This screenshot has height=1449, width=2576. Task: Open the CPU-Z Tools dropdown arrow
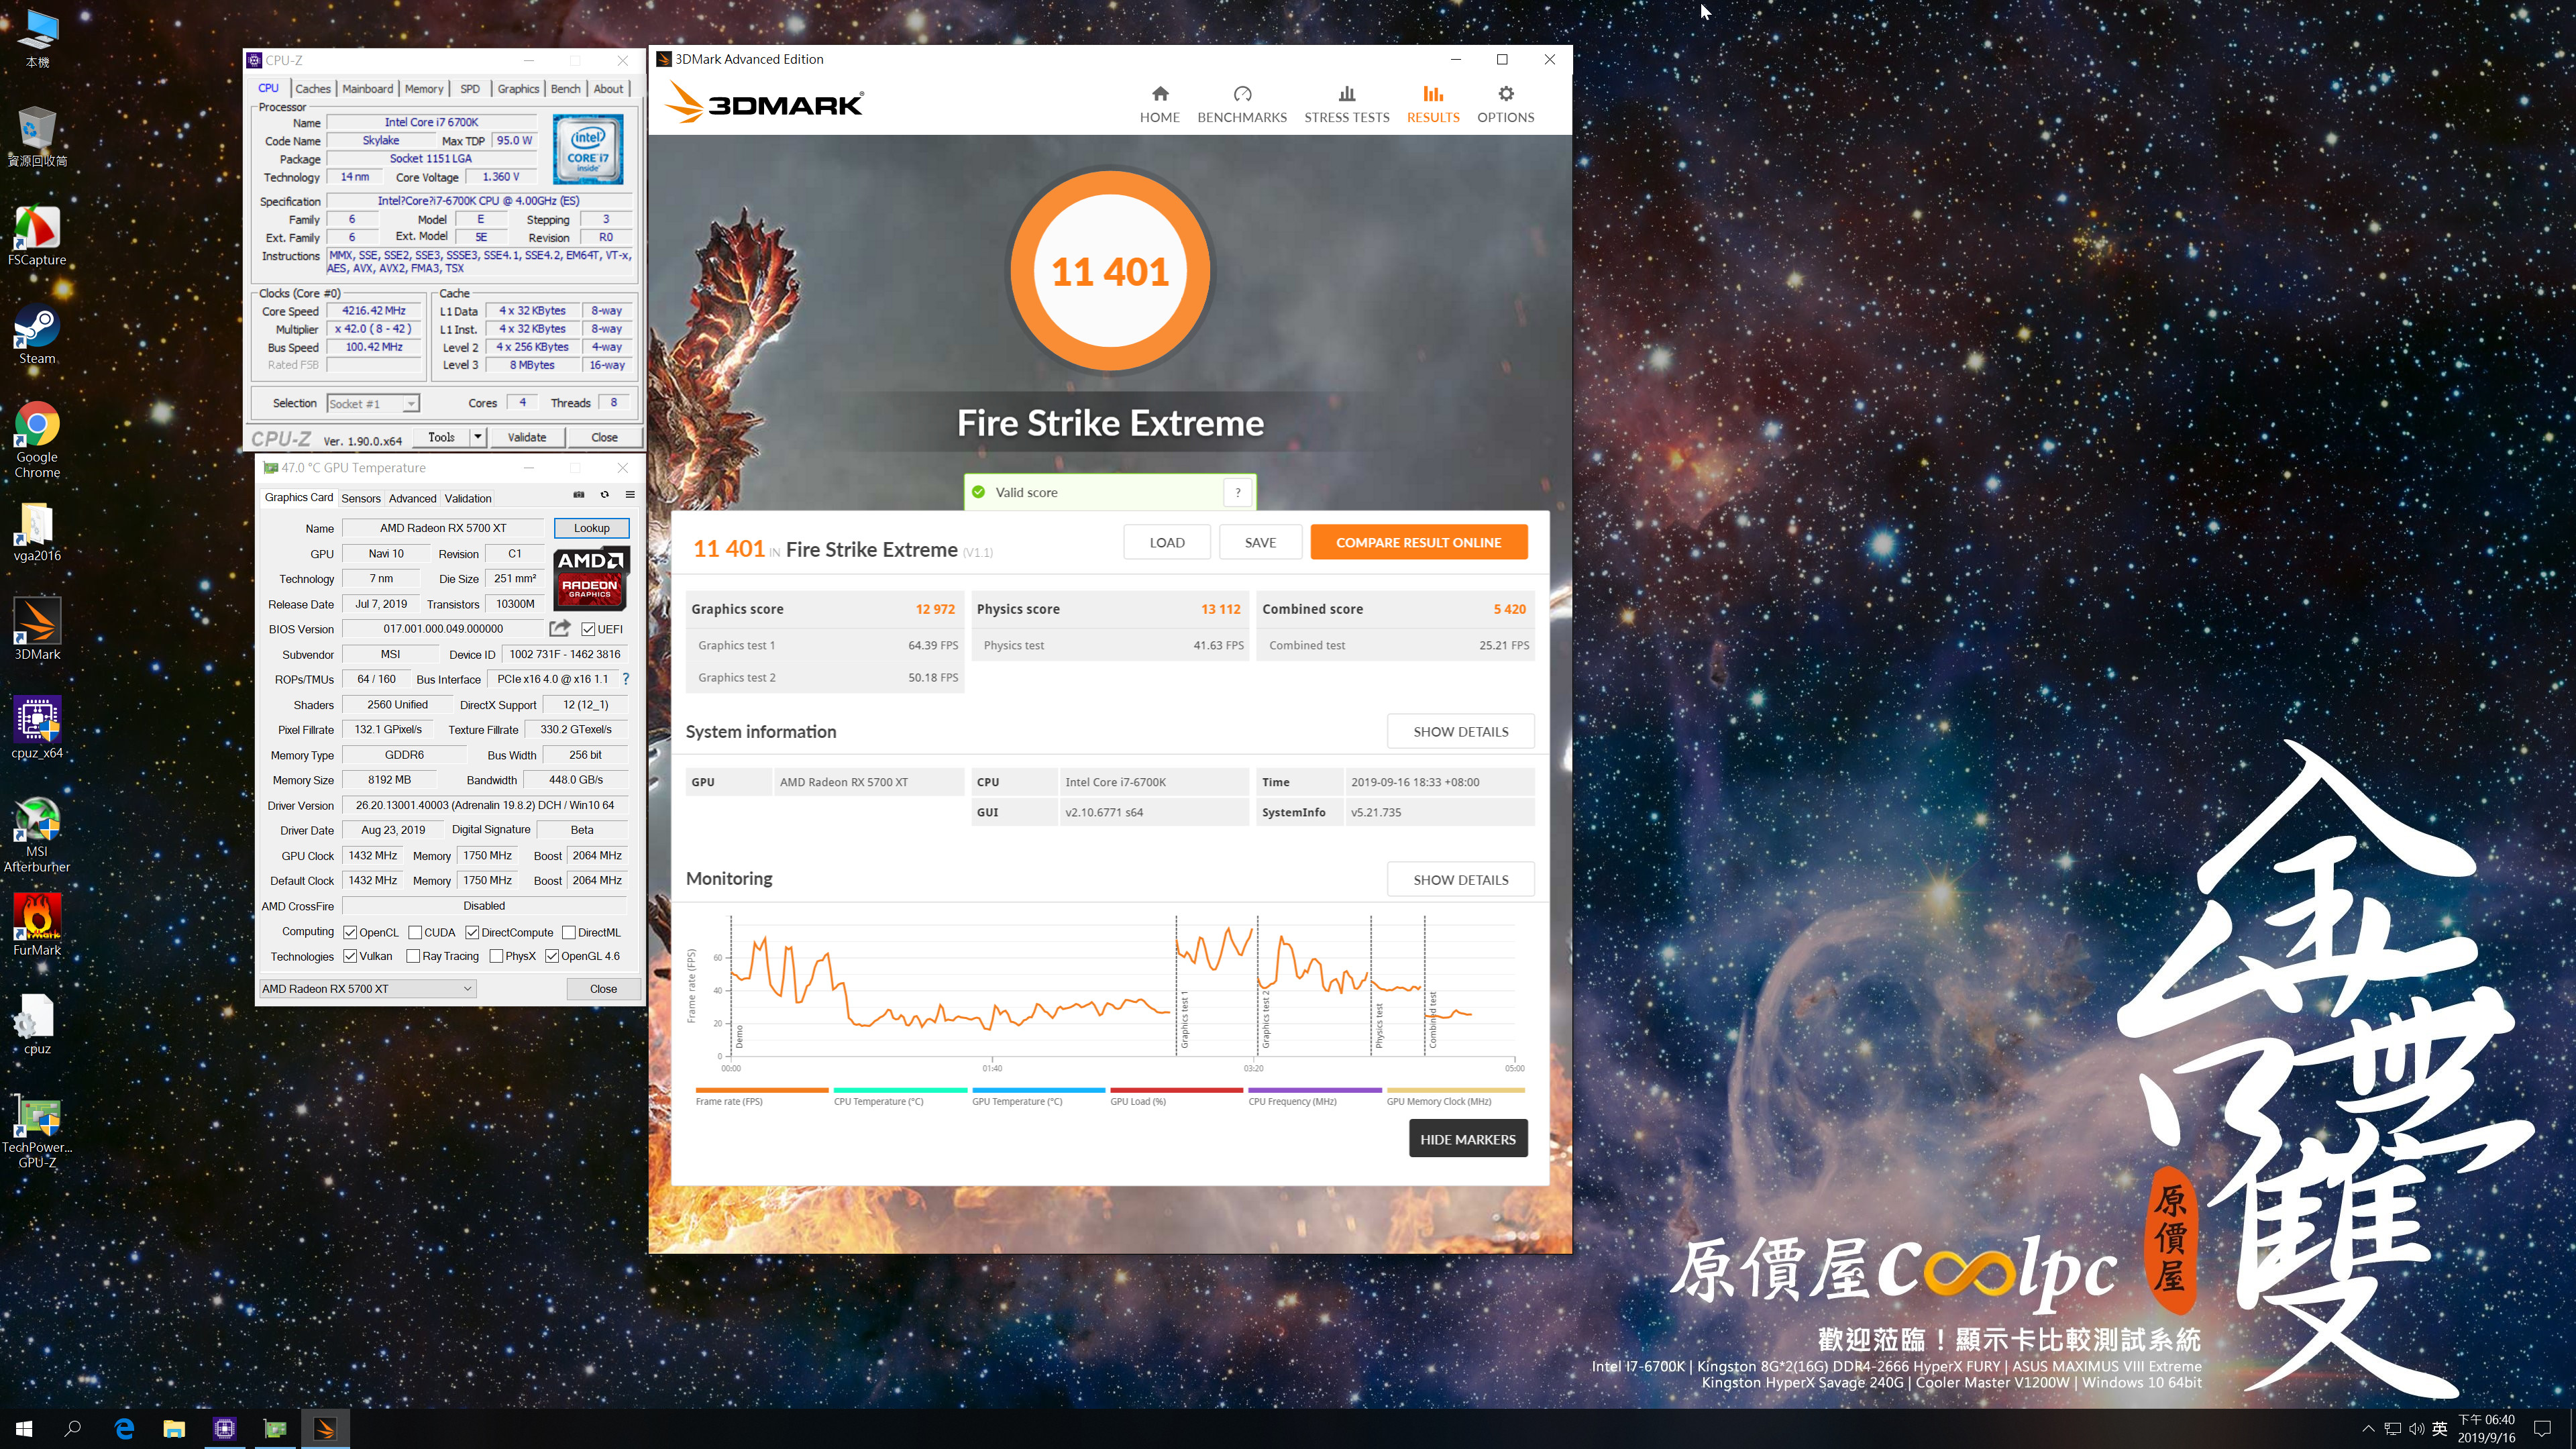click(478, 437)
